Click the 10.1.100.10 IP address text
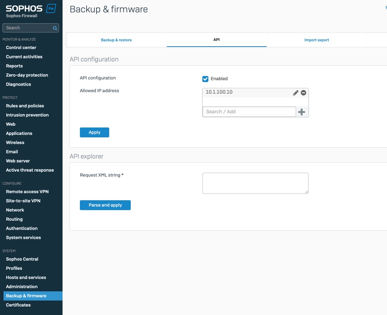This screenshot has width=387, height=315. [x=219, y=92]
